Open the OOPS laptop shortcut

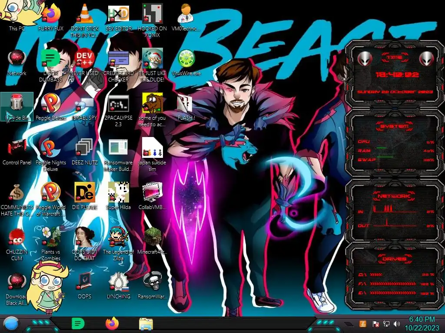click(85, 285)
